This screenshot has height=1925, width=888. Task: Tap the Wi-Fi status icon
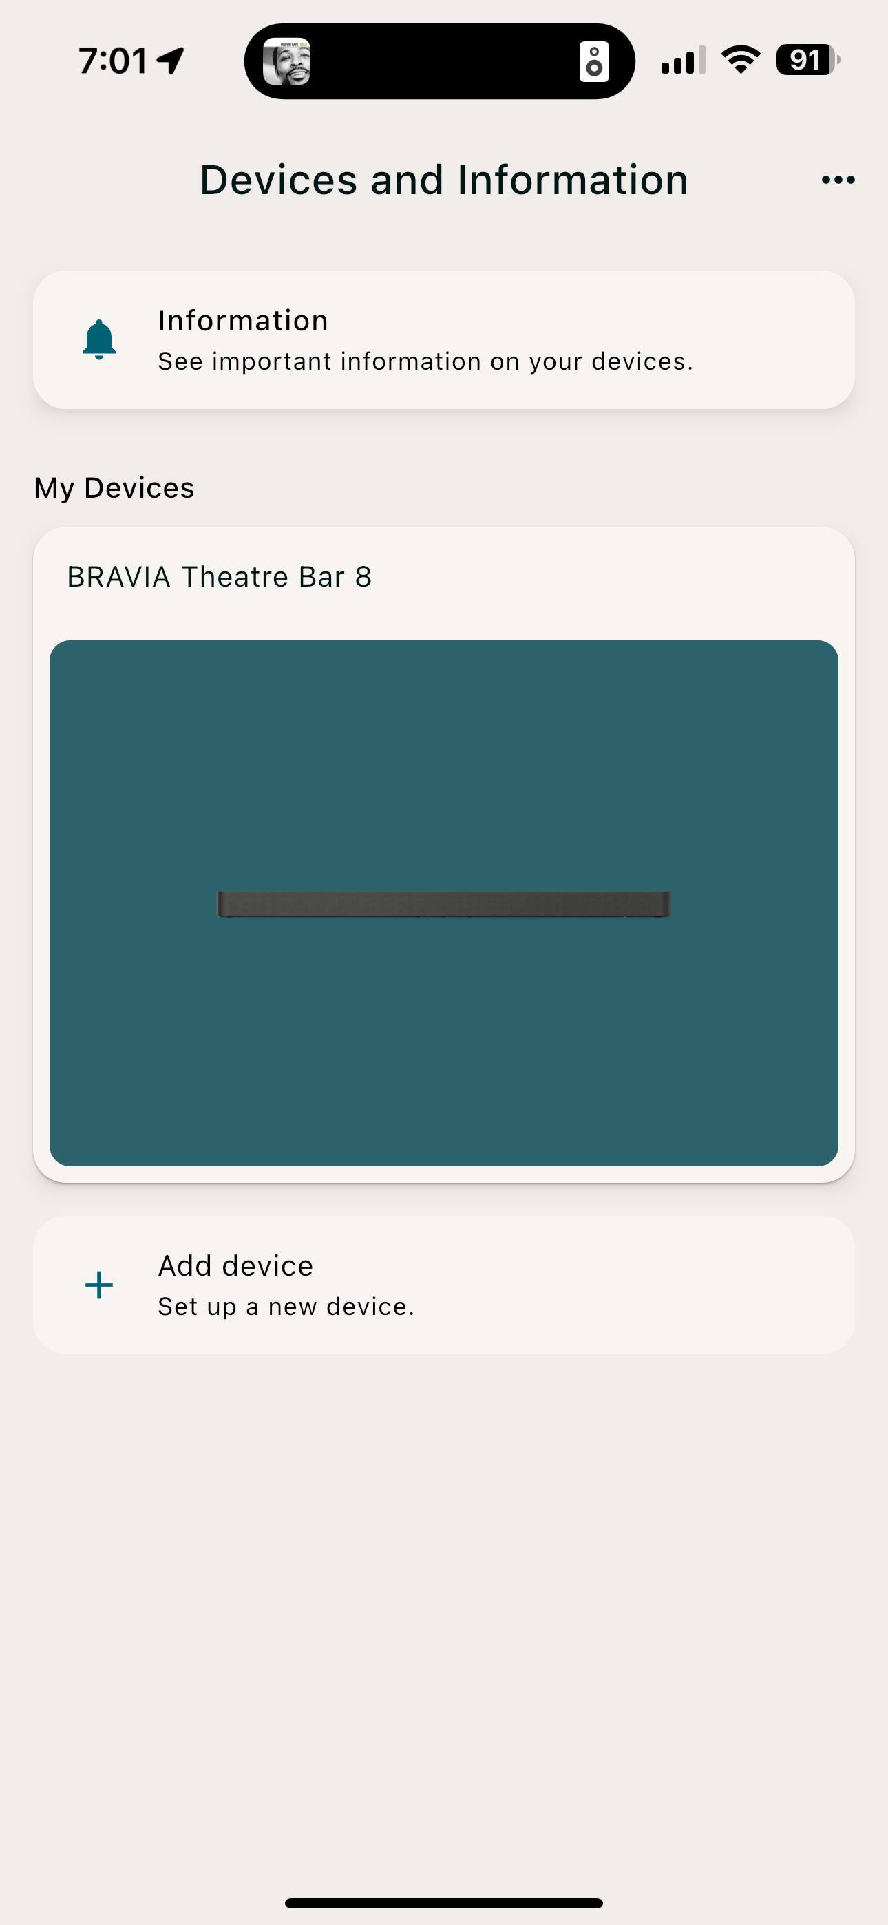click(740, 60)
